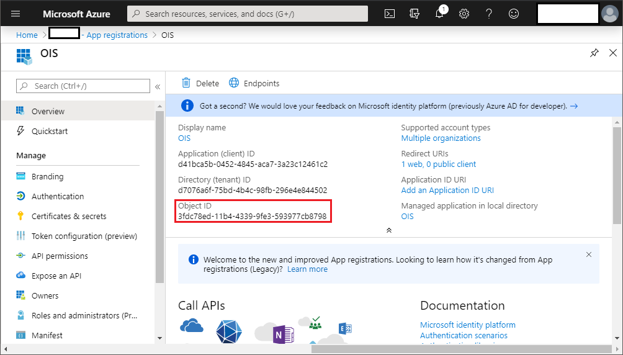Viewport: 623px width, 355px height.
Task: Open Microsoft identity platform documentation
Action: (468, 325)
